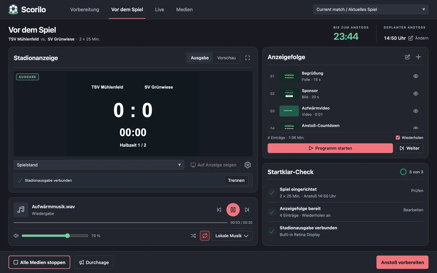Stop all media with Alle Medien stoppen
The height and width of the screenshot is (273, 437).
pos(39,262)
